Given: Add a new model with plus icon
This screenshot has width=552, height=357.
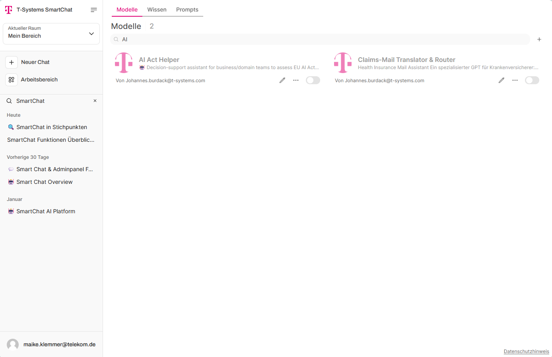Looking at the screenshot, I should coord(539,39).
